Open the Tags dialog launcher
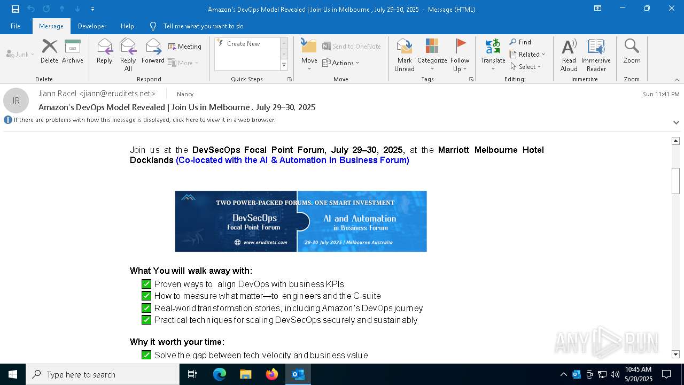This screenshot has width=684, height=385. (x=471, y=79)
